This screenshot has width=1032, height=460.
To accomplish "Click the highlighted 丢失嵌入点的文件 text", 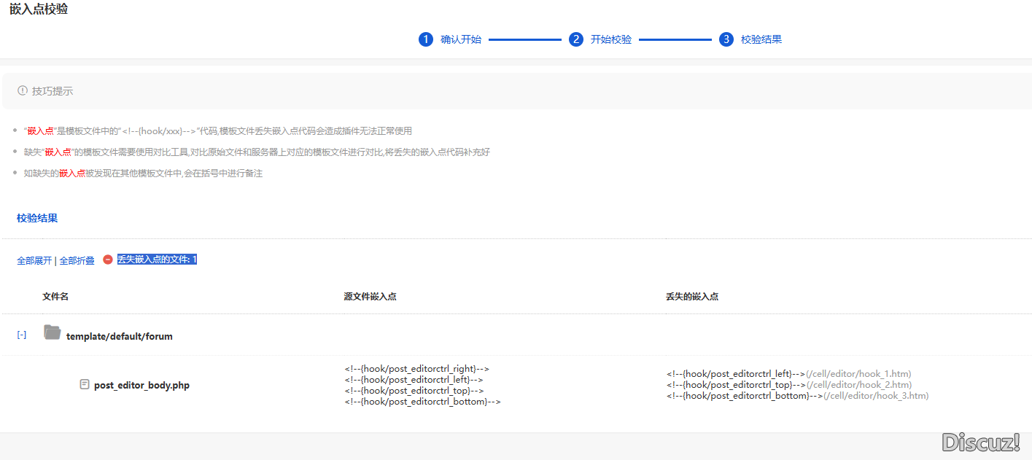I will pos(157,260).
